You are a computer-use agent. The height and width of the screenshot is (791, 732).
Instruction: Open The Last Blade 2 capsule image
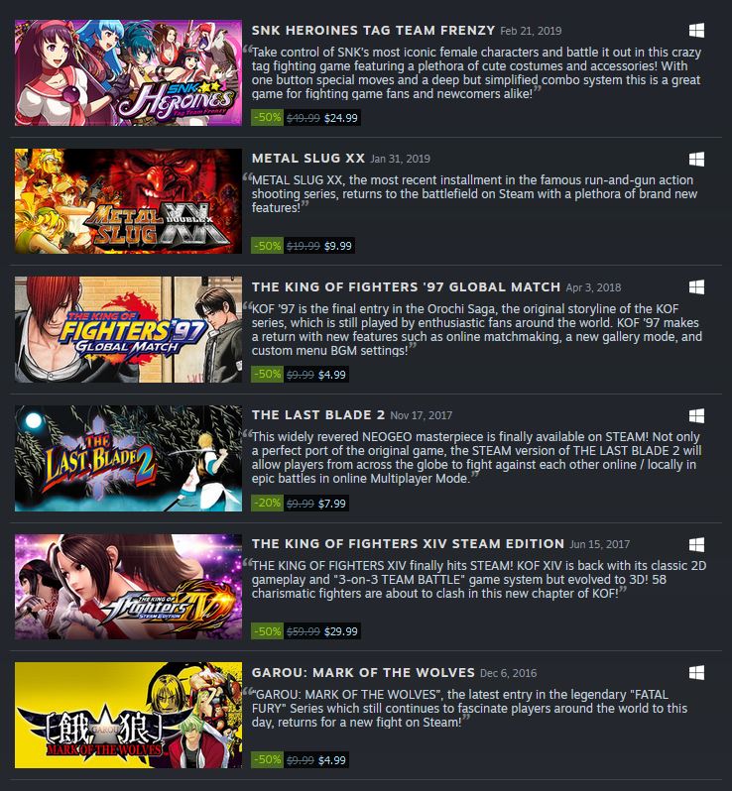(128, 458)
